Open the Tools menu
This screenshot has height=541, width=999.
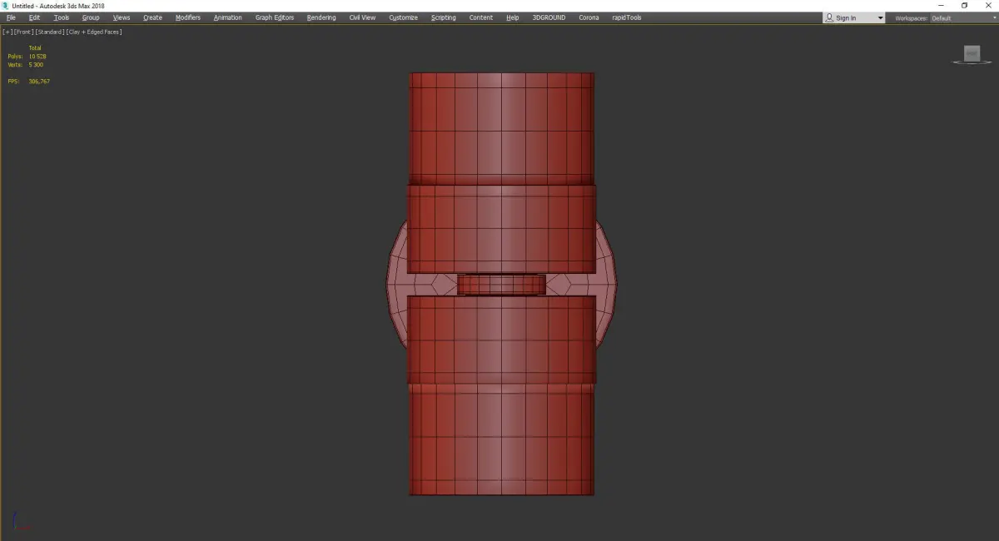click(62, 17)
